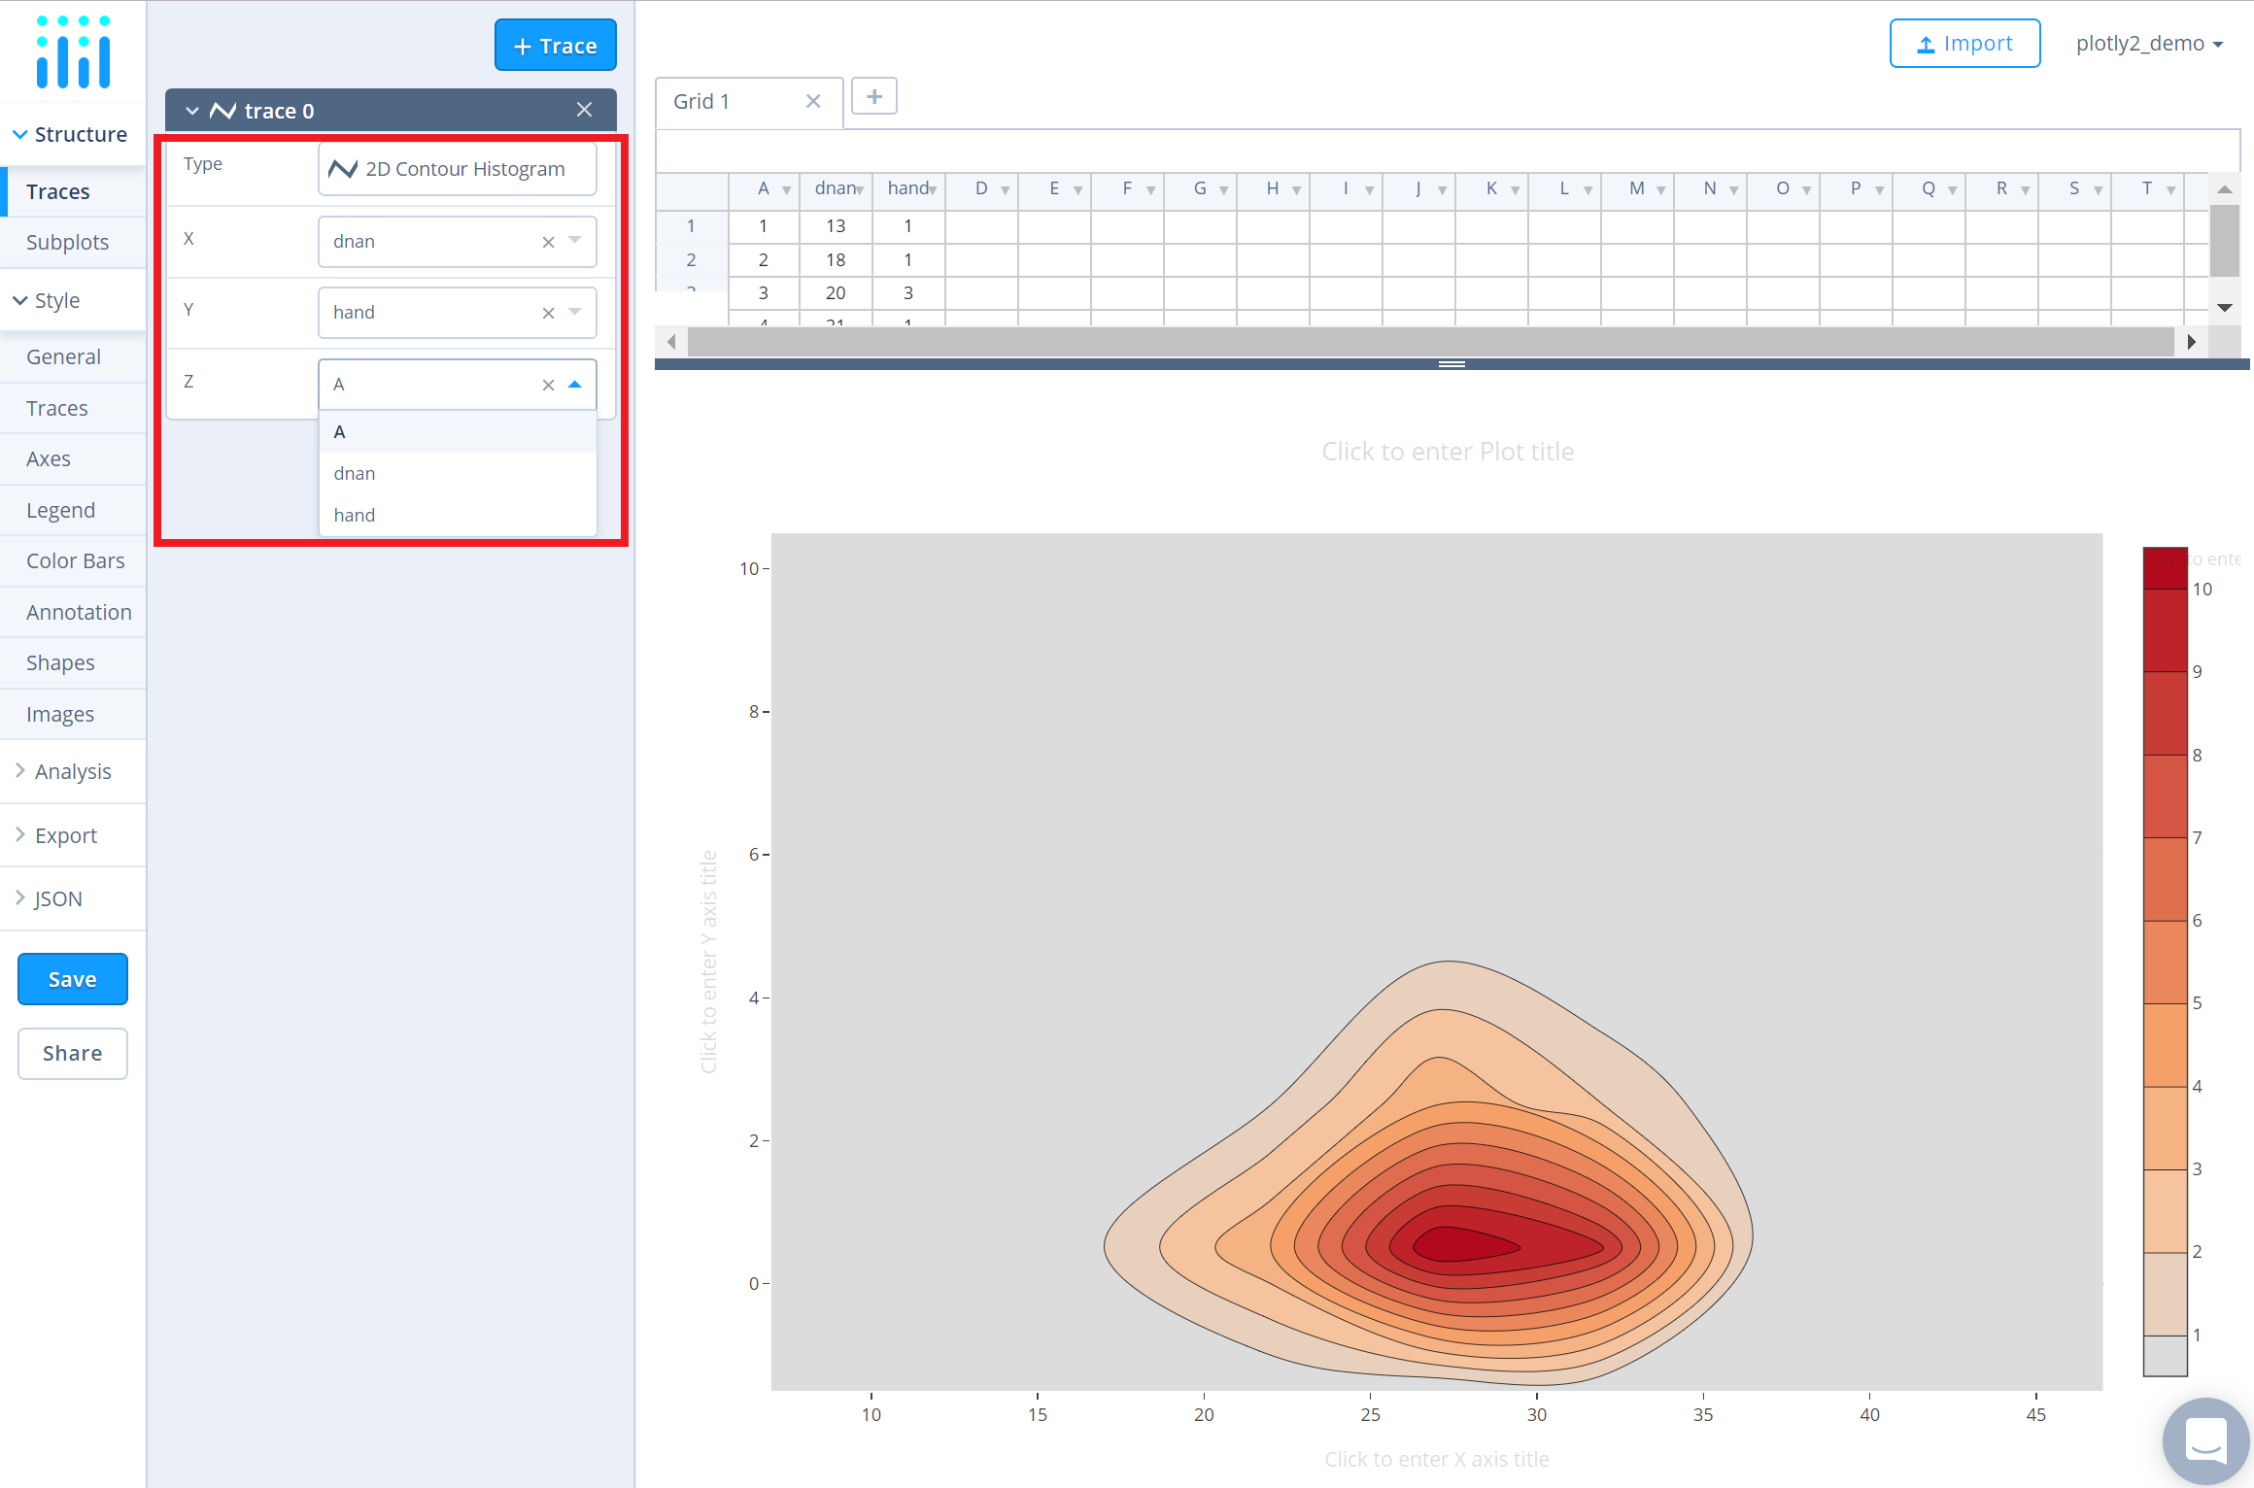Open Annotation settings
The image size is (2254, 1488).
[73, 612]
